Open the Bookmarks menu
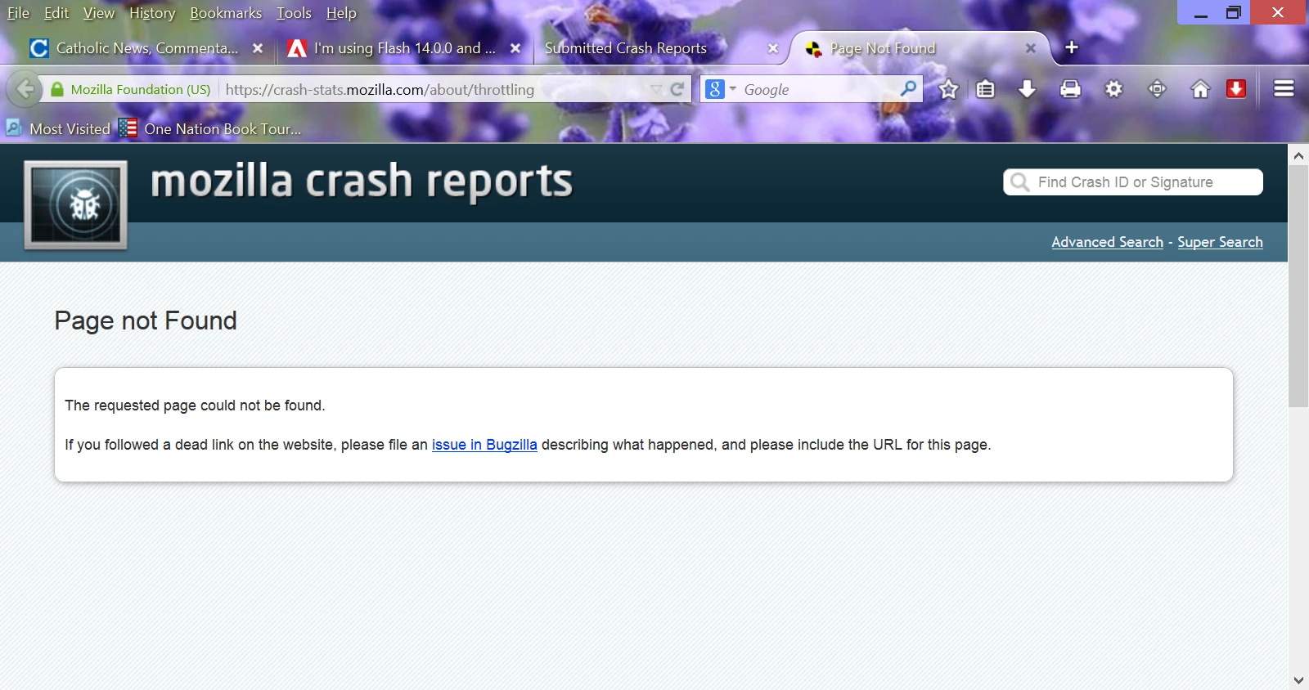The height and width of the screenshot is (690, 1309). point(226,13)
